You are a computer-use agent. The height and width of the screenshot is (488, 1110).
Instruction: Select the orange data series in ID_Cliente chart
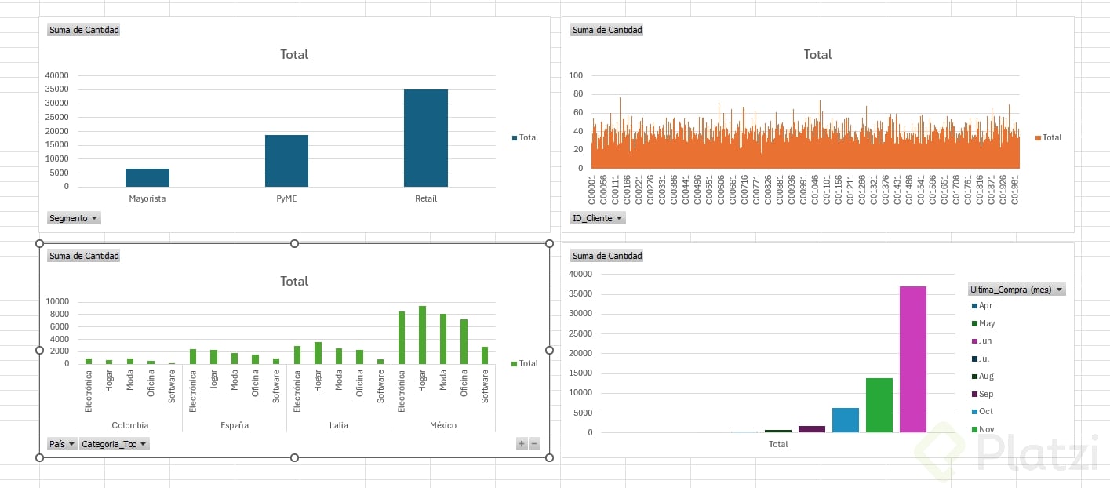point(805,149)
